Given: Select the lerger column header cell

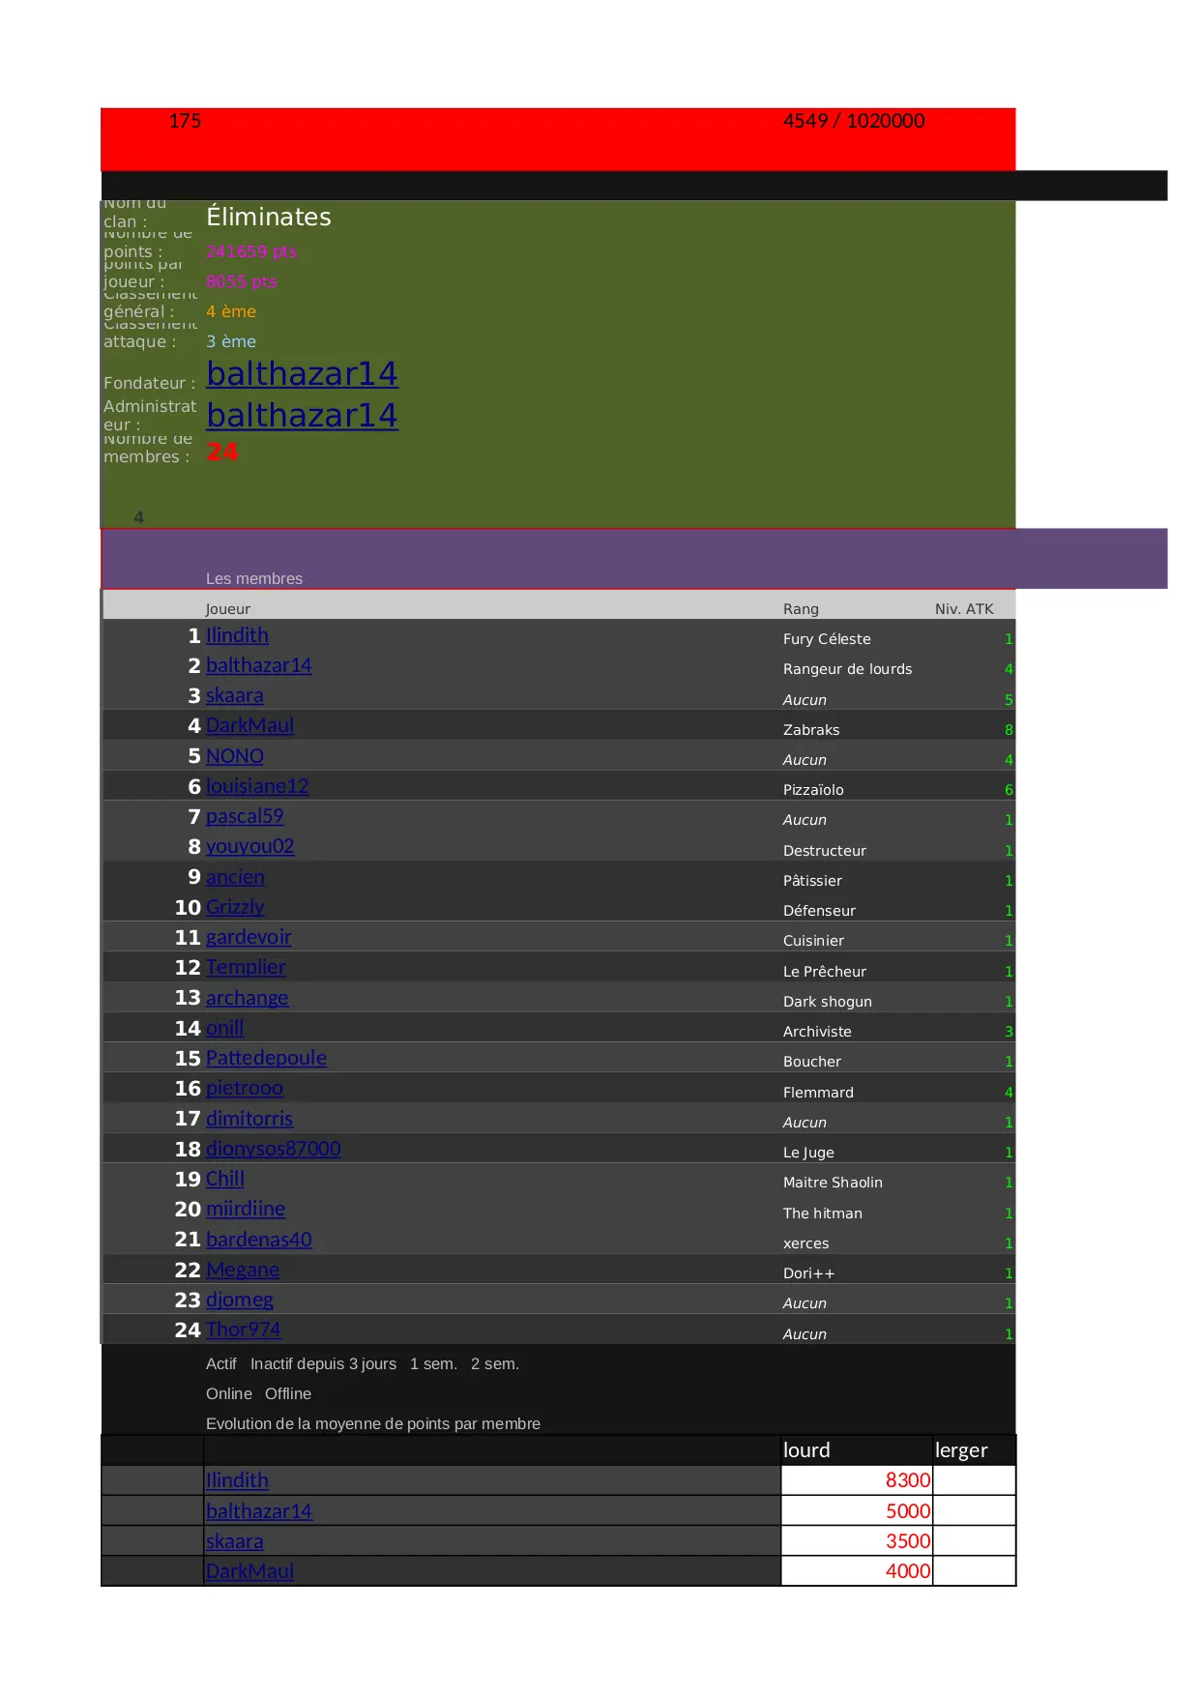Looking at the screenshot, I should (973, 1450).
